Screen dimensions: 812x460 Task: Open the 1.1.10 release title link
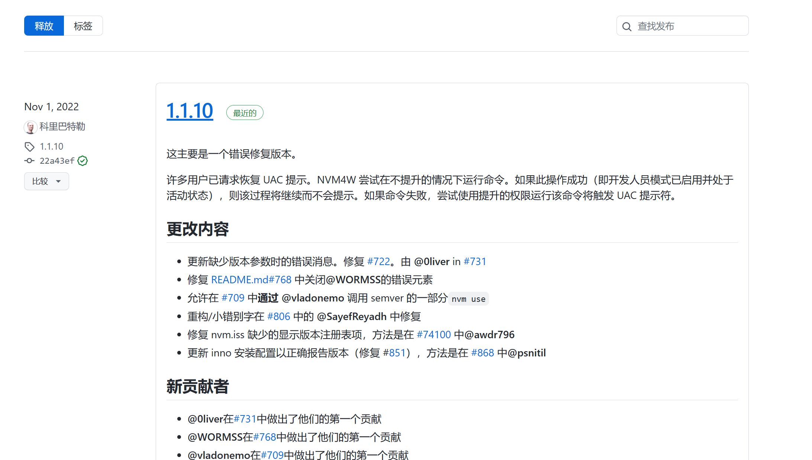pyautogui.click(x=190, y=111)
